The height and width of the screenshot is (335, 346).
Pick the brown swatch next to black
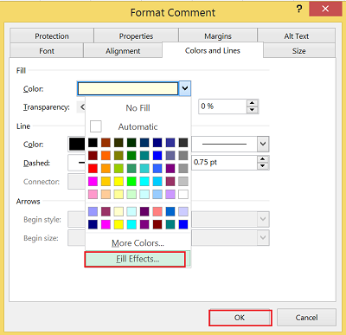pos(106,143)
